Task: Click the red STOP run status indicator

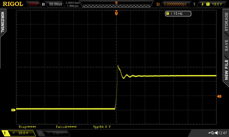Action: pos(33,4)
